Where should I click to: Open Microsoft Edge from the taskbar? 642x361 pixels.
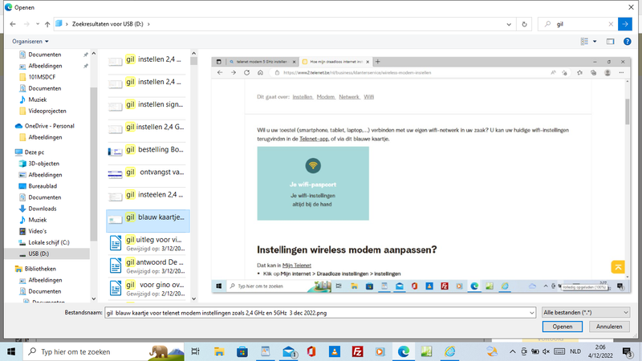(x=404, y=351)
